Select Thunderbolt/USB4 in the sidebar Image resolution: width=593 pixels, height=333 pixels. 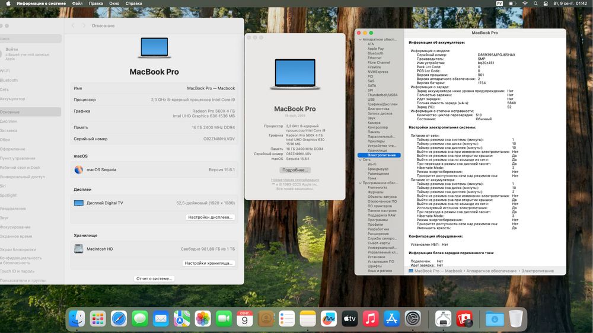pyautogui.click(x=382, y=95)
